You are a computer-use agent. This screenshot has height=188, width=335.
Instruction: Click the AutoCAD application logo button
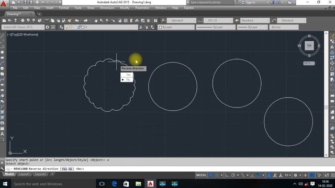tap(4, 4)
